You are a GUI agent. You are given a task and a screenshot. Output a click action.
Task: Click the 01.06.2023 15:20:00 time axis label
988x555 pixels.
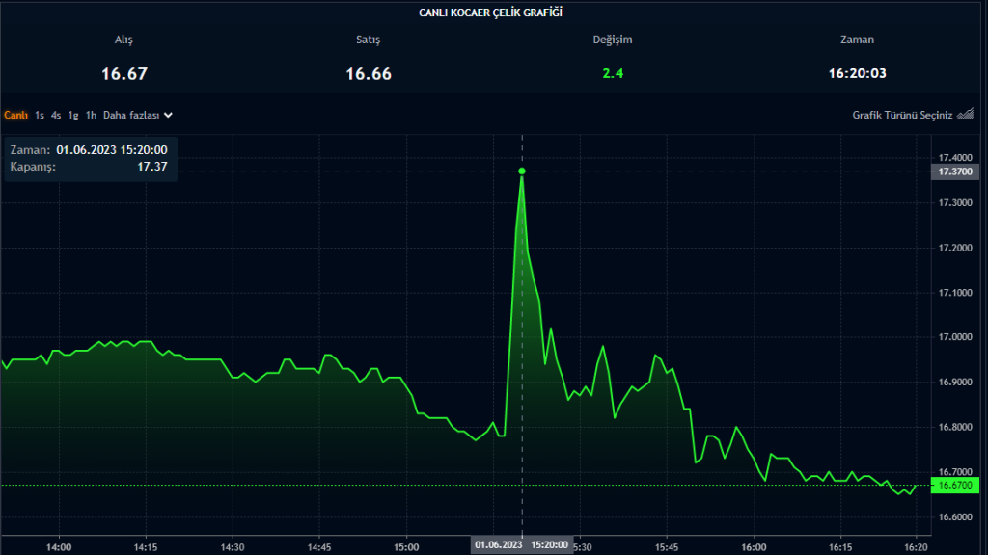tap(522, 545)
